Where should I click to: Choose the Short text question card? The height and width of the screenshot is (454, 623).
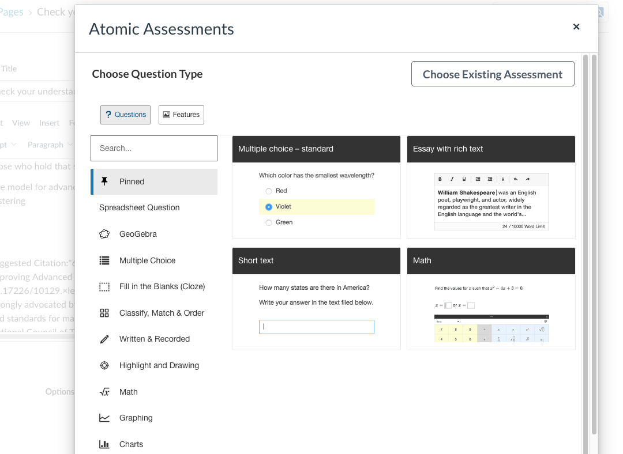coord(316,299)
